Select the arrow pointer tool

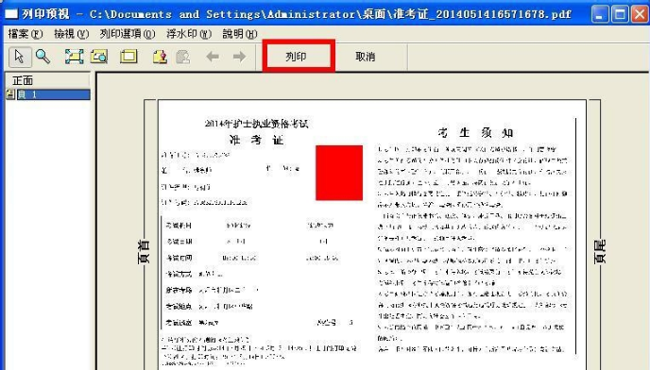[20, 57]
